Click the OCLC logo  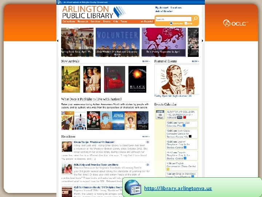tap(235, 23)
